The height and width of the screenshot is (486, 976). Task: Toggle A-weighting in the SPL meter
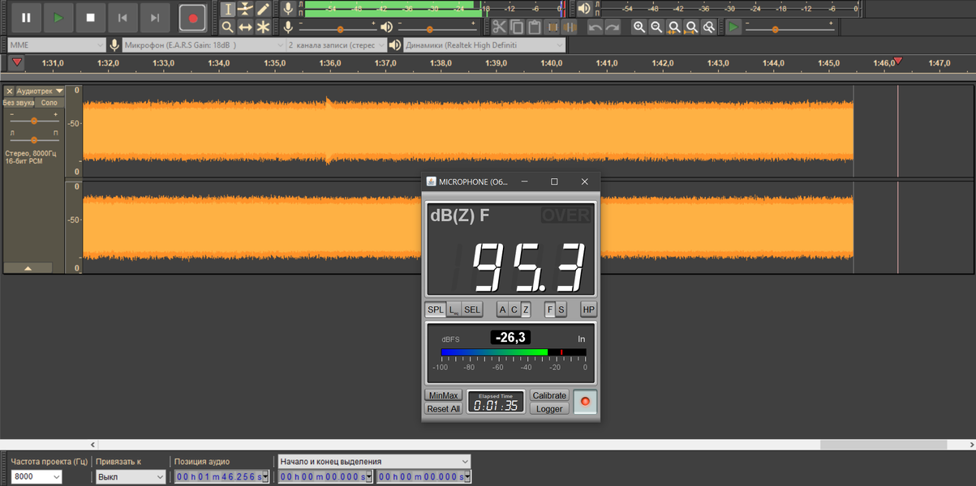pos(502,309)
